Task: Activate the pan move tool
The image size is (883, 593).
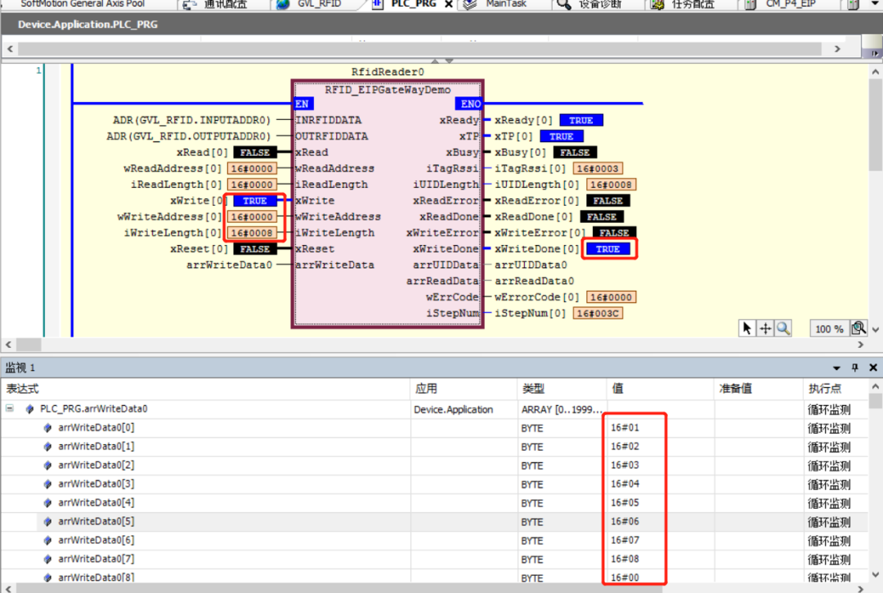Action: [x=765, y=328]
